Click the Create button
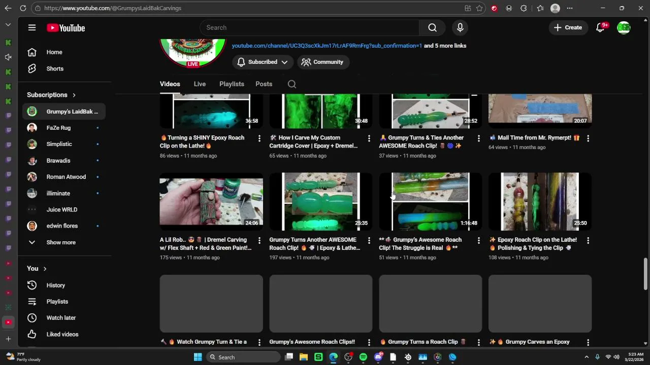Screen dimensions: 650x365 tap(568, 28)
